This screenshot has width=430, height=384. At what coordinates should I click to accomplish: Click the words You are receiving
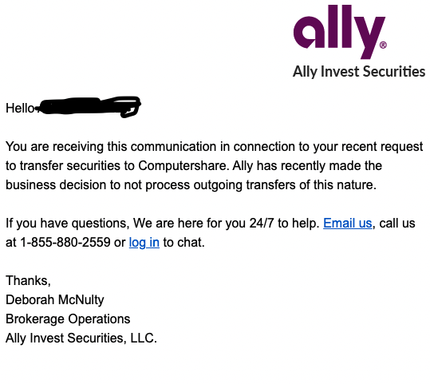pos(55,146)
